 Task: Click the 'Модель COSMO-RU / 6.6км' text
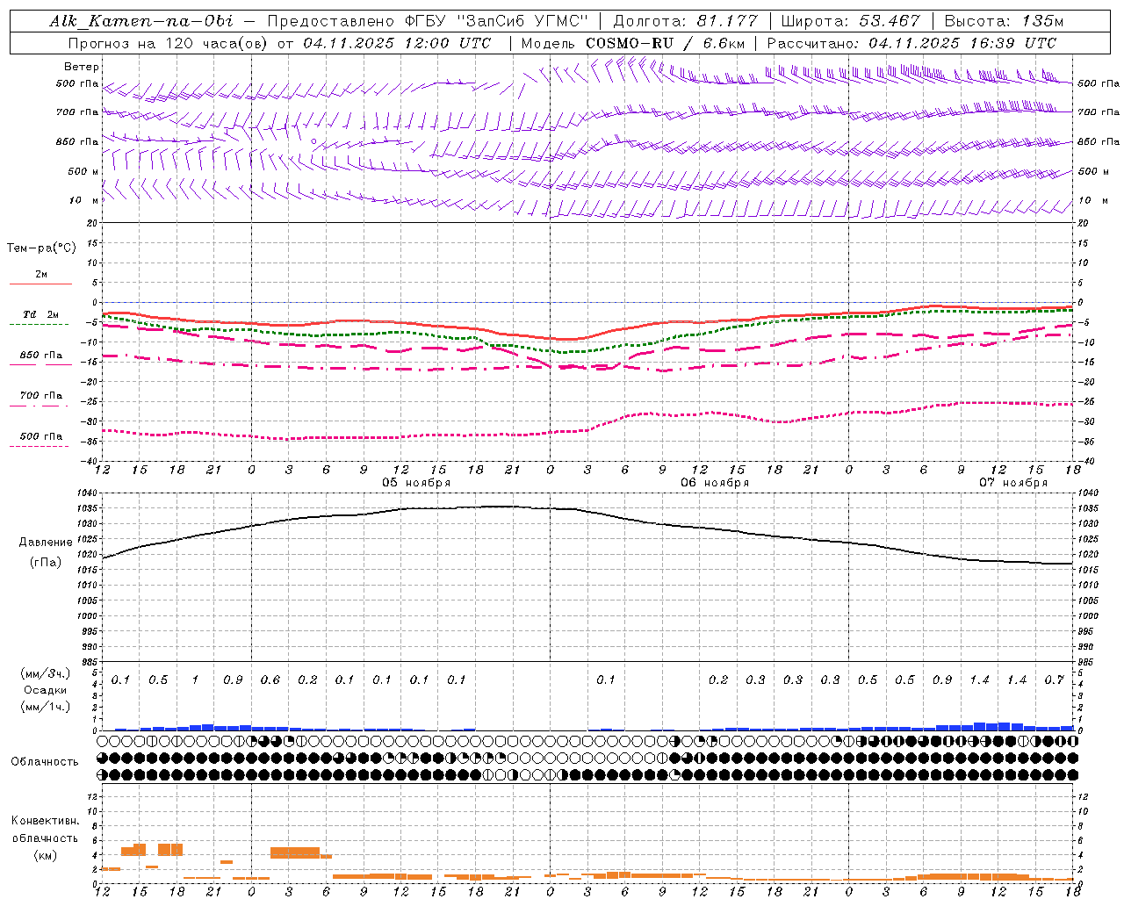(x=633, y=43)
